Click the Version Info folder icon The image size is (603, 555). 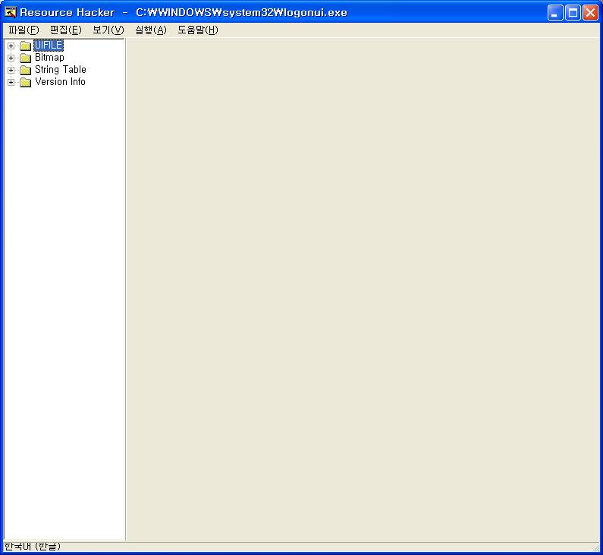[25, 83]
